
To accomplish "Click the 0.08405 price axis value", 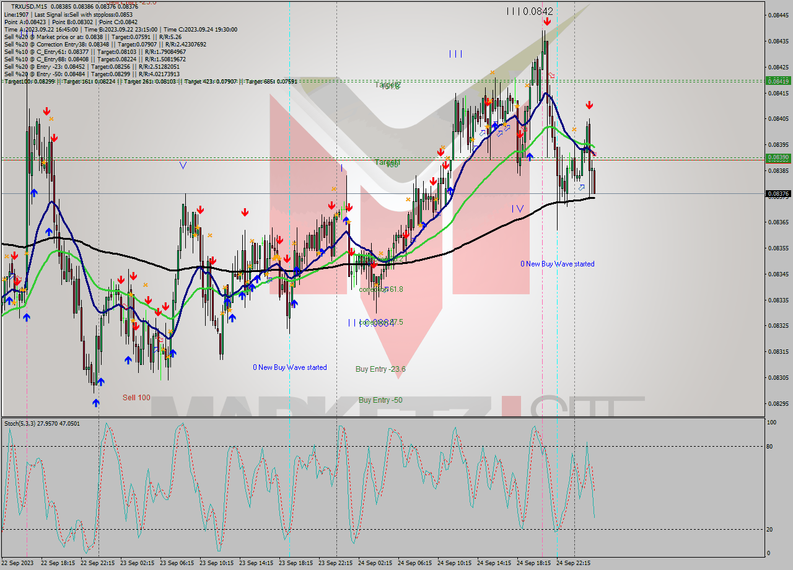I will [778, 119].
